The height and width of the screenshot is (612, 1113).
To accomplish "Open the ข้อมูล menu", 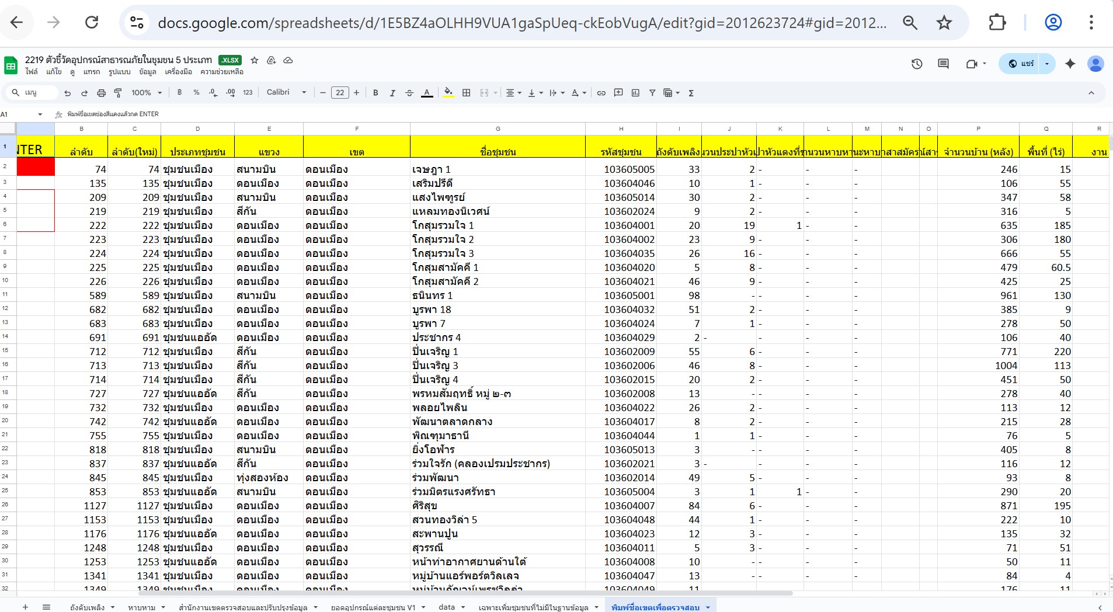I will pos(147,72).
